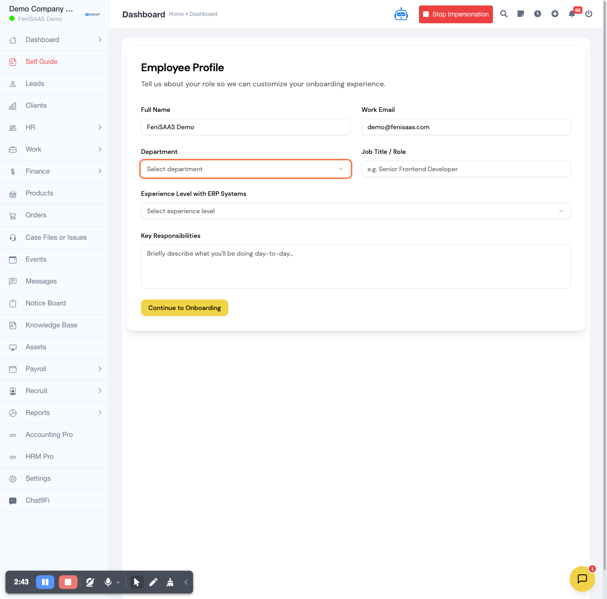Click Continue to Onboarding button
This screenshot has width=607, height=599.
(x=184, y=308)
